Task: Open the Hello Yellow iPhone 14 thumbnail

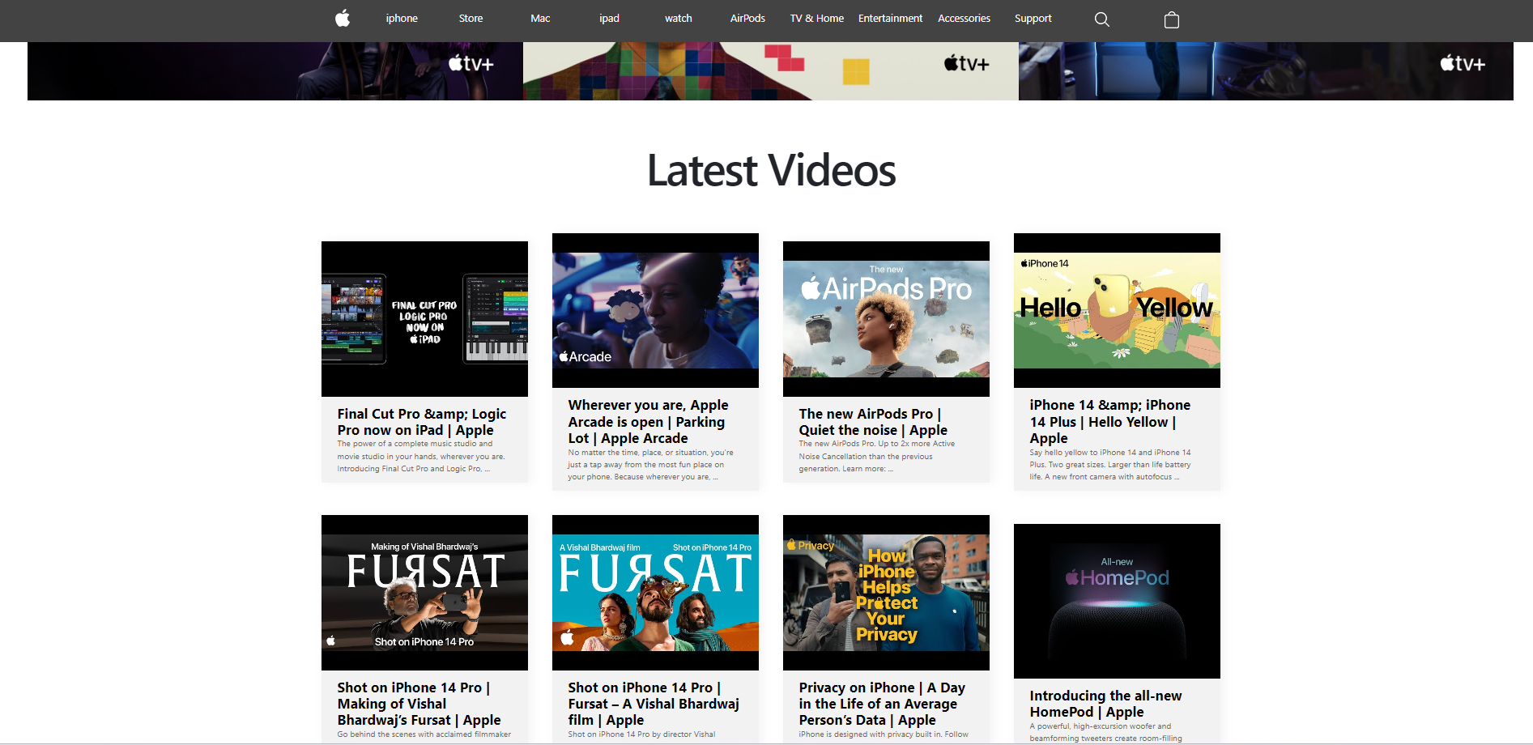Action: tap(1117, 311)
